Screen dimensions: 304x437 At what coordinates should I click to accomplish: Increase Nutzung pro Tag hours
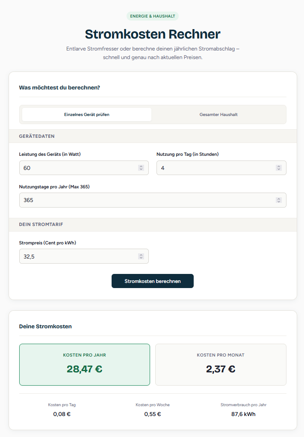click(x=279, y=166)
